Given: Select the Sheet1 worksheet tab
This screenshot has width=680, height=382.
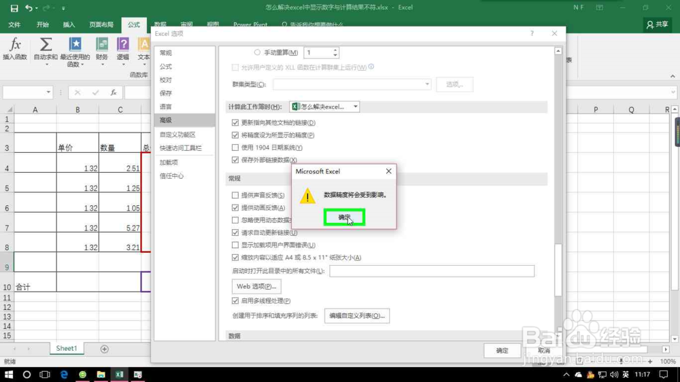Looking at the screenshot, I should [x=67, y=349].
